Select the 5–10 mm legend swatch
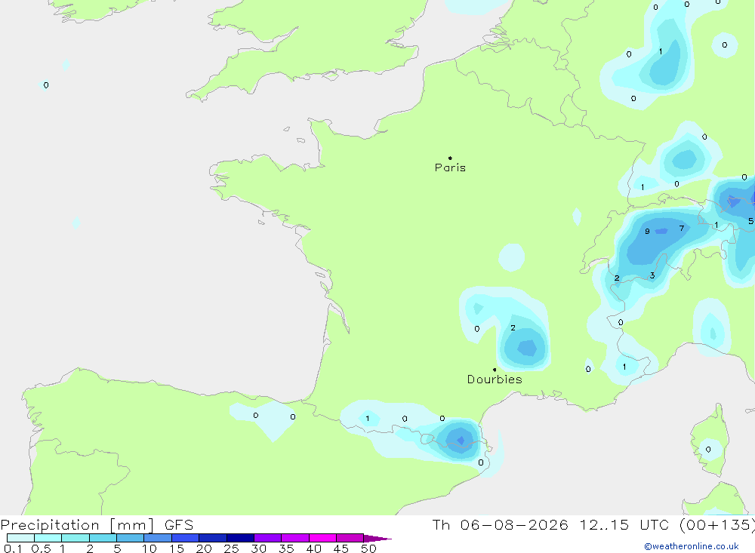 131,538
